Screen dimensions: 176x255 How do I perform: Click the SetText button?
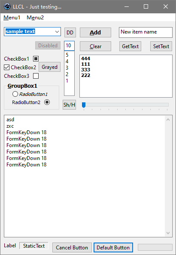[x=161, y=46]
